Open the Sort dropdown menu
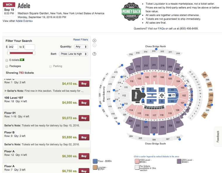The height and width of the screenshot is (173, 222). tap(73, 54)
